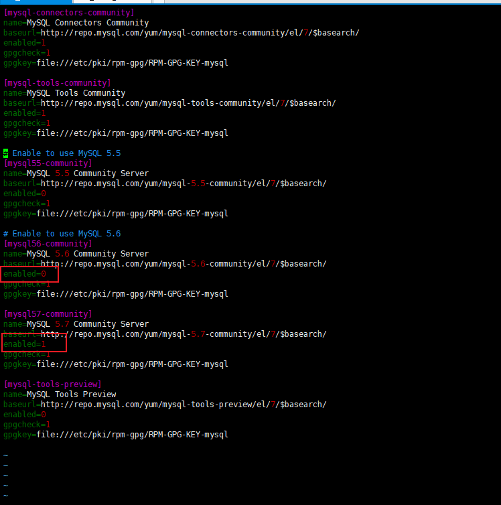The image size is (501, 505).
Task: Click the name=MySQL Connectors Community line
Action: (x=76, y=23)
